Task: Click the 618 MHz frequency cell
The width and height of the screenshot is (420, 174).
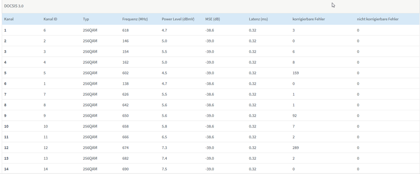Action: [125, 30]
